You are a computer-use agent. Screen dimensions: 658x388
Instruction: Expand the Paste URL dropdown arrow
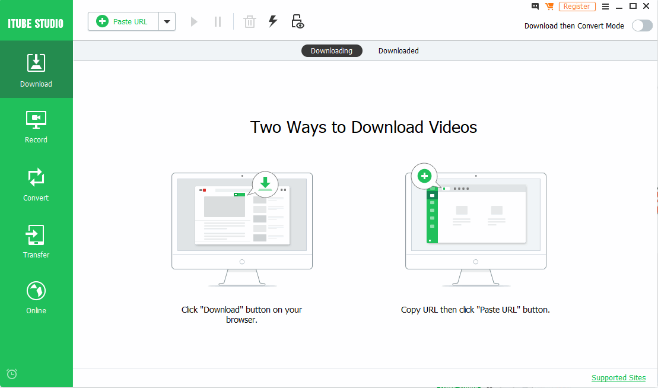point(167,22)
